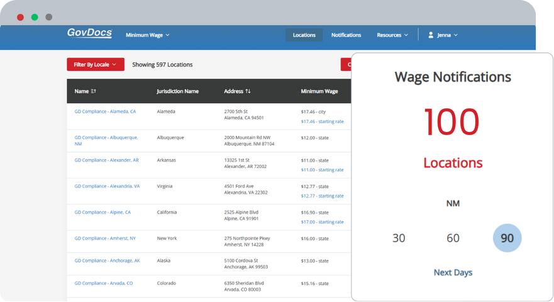Select the 30 days option
The width and height of the screenshot is (554, 302).
399,238
